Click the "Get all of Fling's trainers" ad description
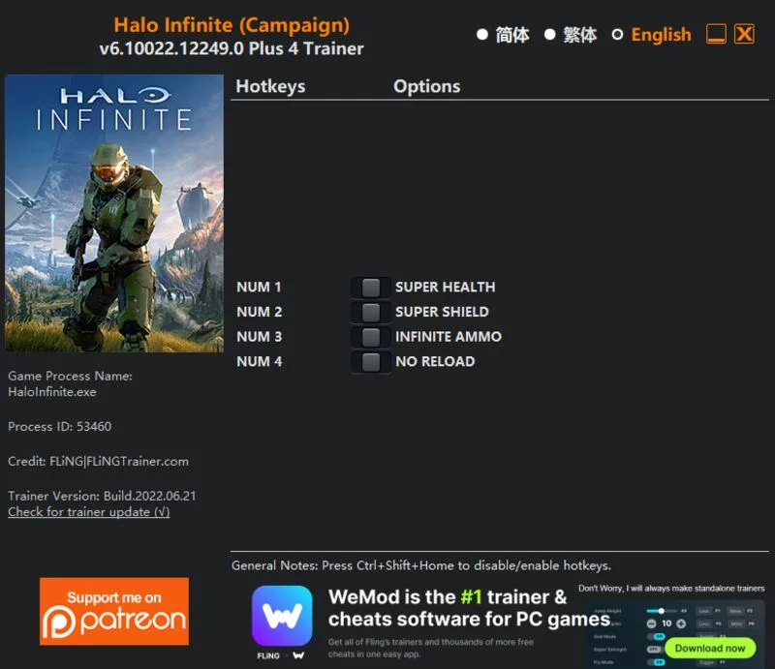Image resolution: width=775 pixels, height=669 pixels. [x=431, y=649]
